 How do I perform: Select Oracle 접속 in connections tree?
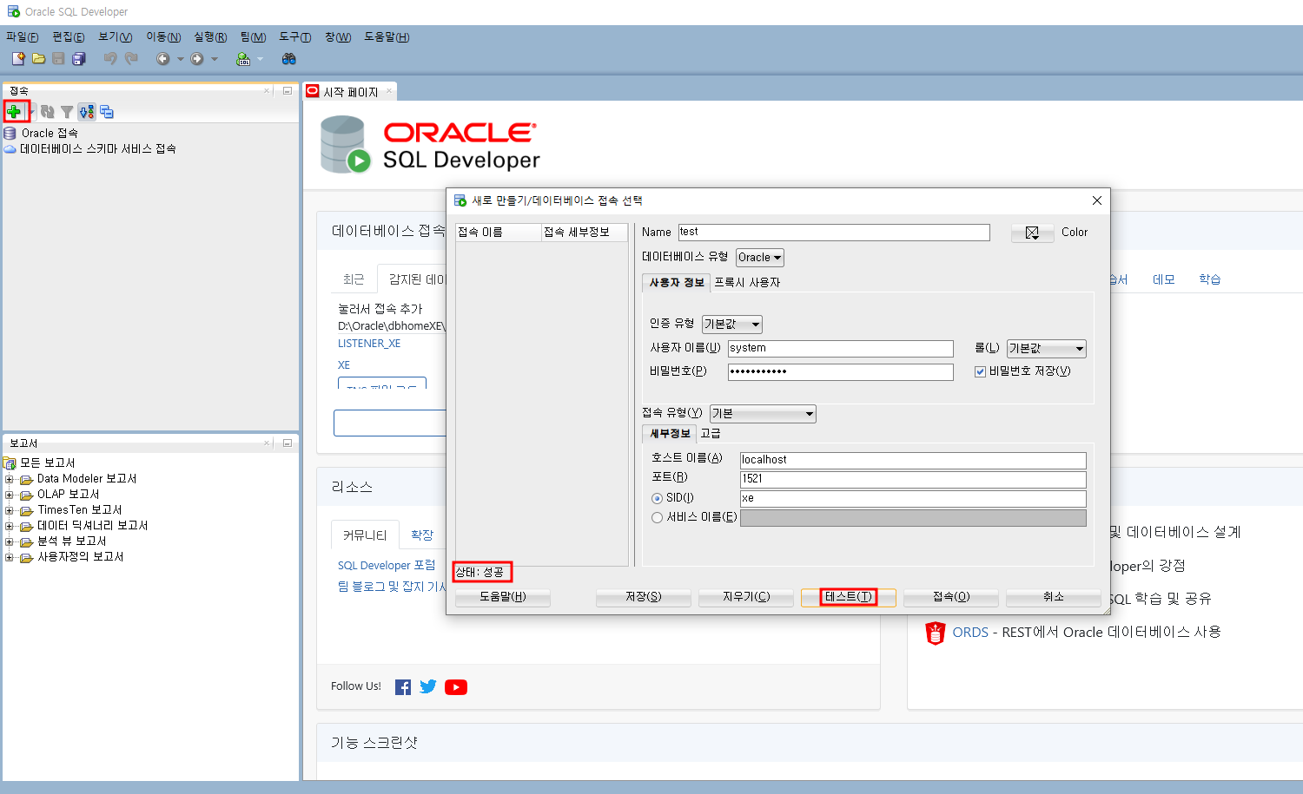[50, 134]
